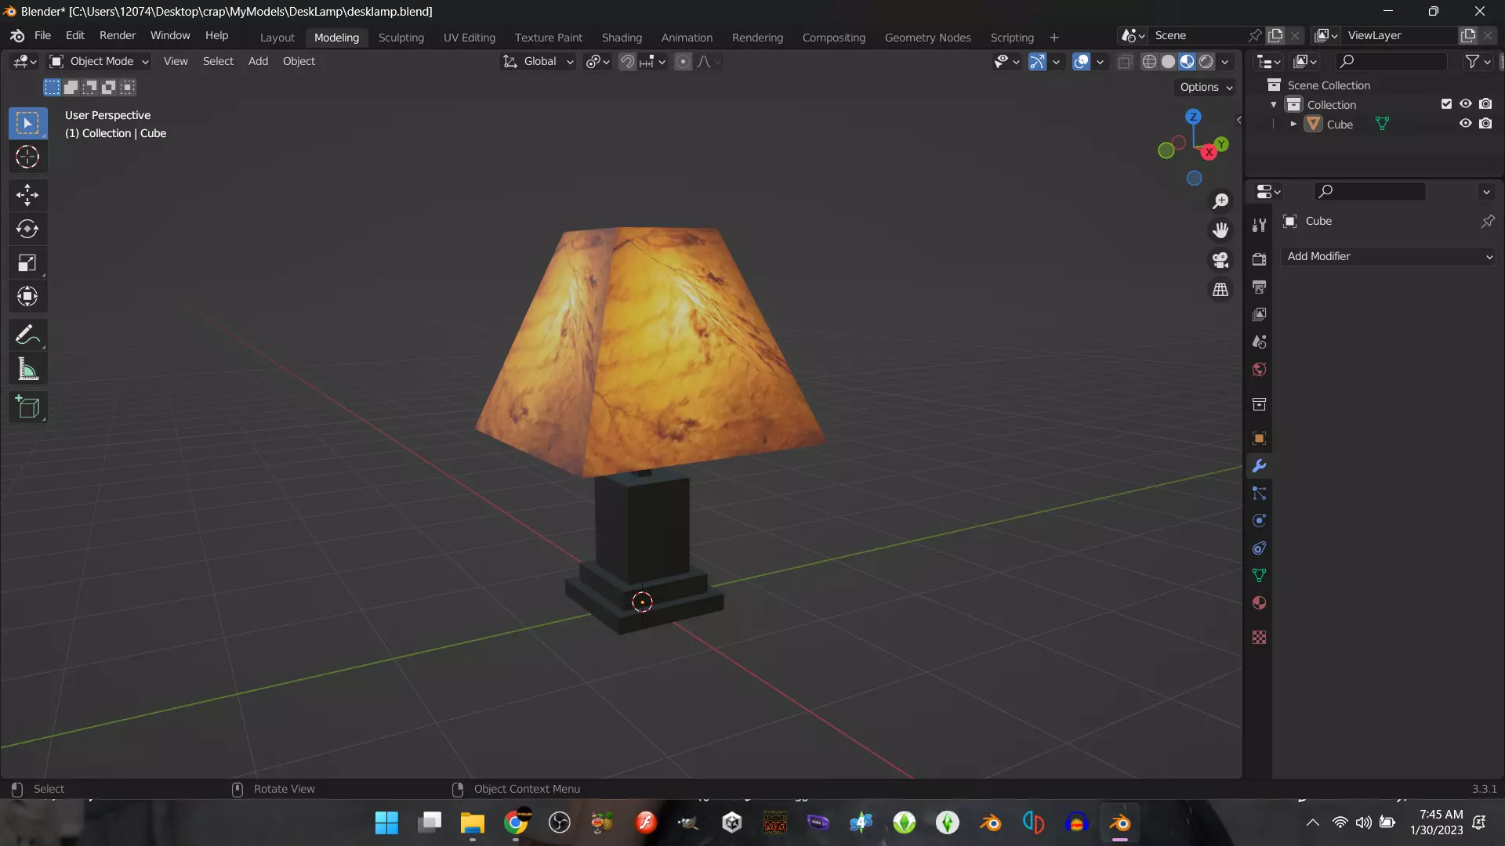Open Chrome from the taskbar

[516, 822]
